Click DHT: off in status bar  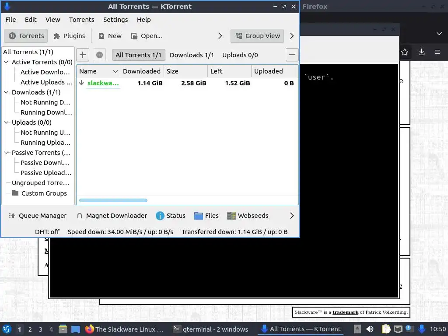pos(47,232)
